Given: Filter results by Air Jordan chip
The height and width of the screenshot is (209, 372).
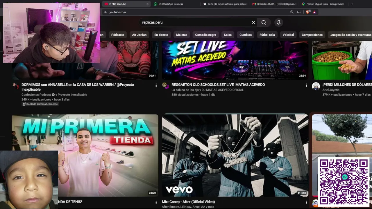Looking at the screenshot, I should [x=139, y=35].
